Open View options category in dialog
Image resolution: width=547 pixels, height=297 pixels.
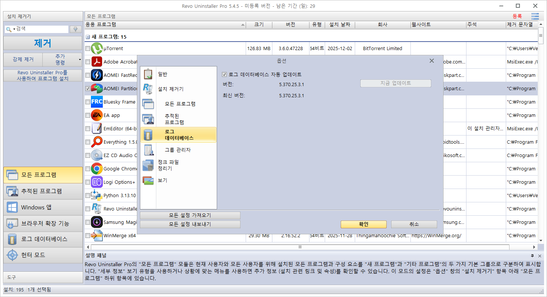click(x=178, y=180)
